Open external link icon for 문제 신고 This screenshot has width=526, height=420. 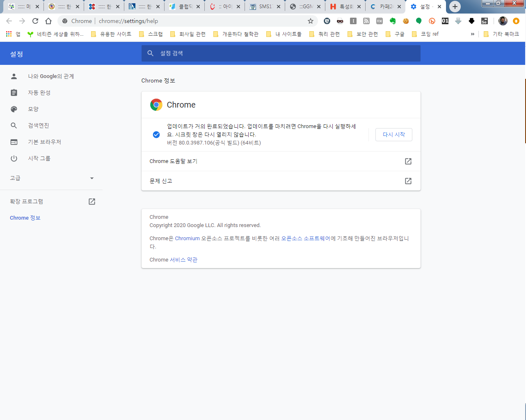408,181
